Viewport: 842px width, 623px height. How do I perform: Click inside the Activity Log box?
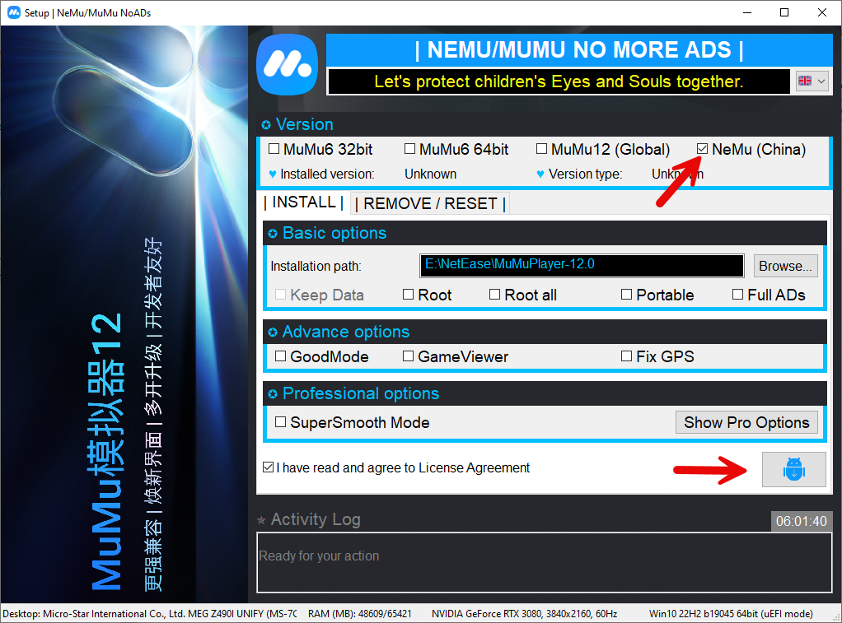[545, 562]
